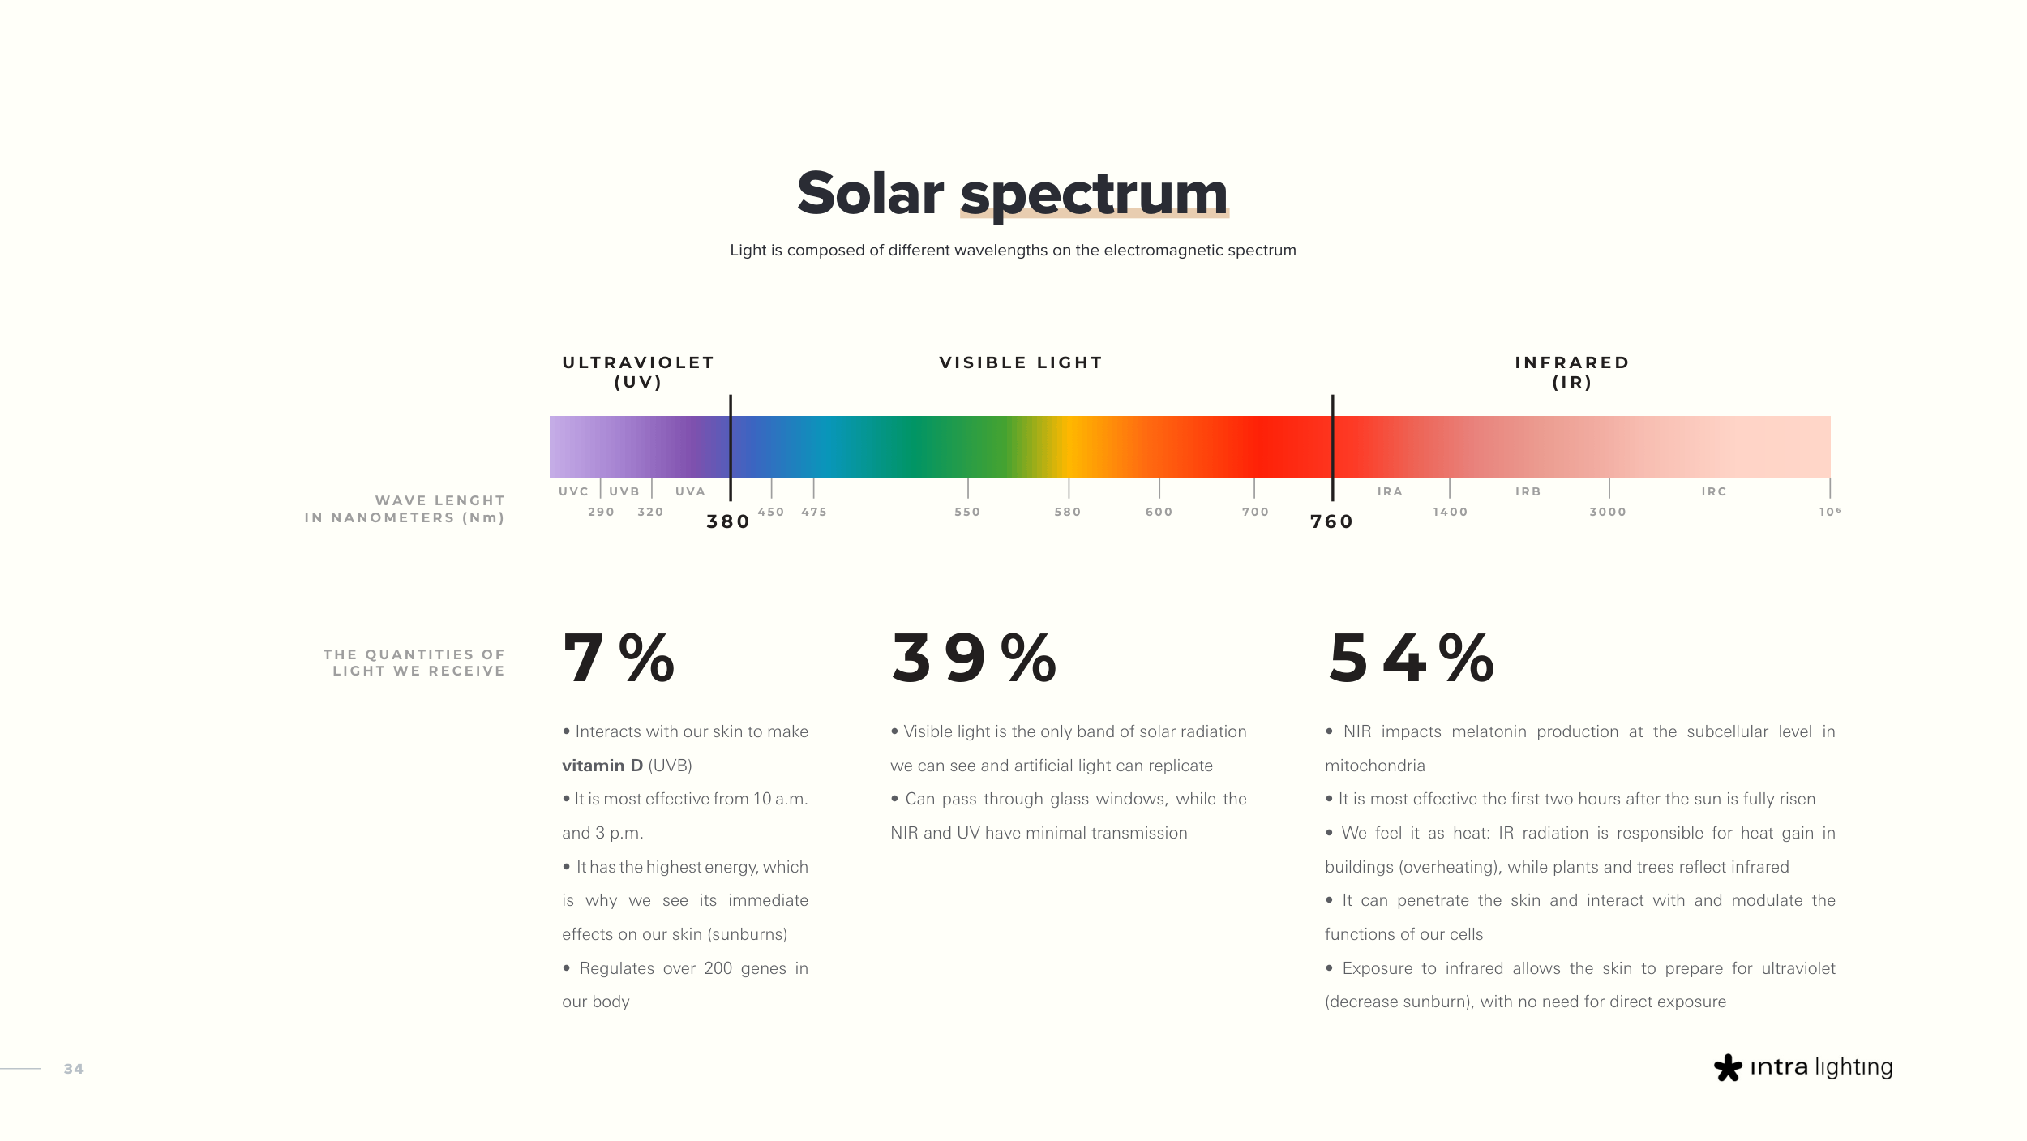Click the 39% visible light figure

click(973, 658)
